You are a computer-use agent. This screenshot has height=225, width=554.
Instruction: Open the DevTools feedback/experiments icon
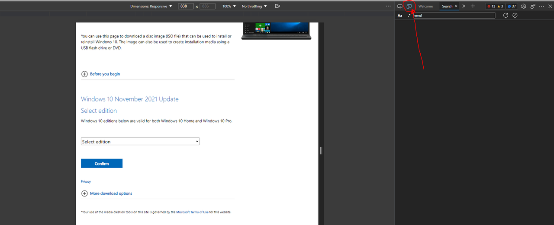(x=533, y=6)
